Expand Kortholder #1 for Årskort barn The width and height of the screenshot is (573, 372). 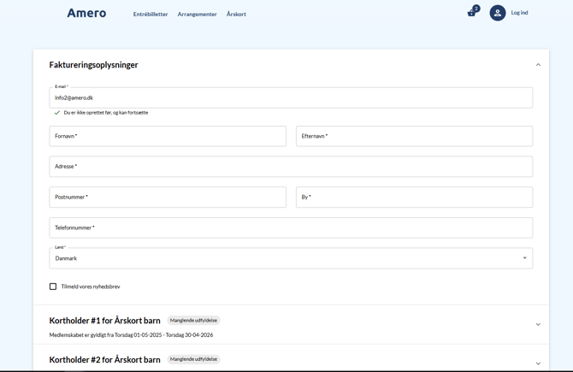pos(538,325)
